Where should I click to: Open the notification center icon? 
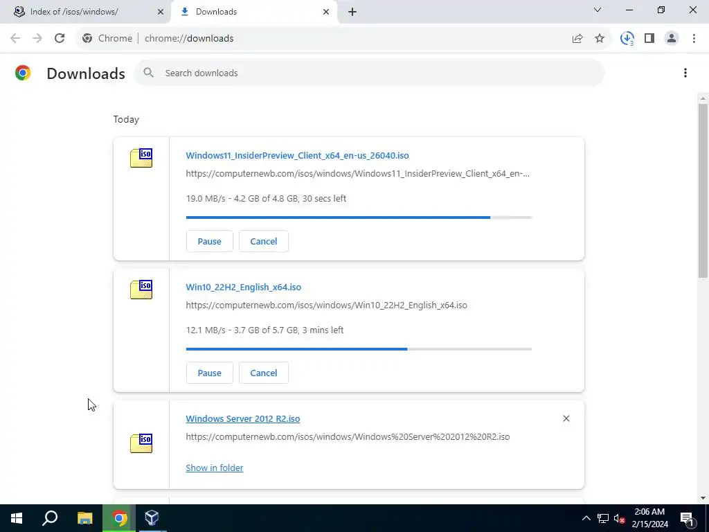coord(687,518)
